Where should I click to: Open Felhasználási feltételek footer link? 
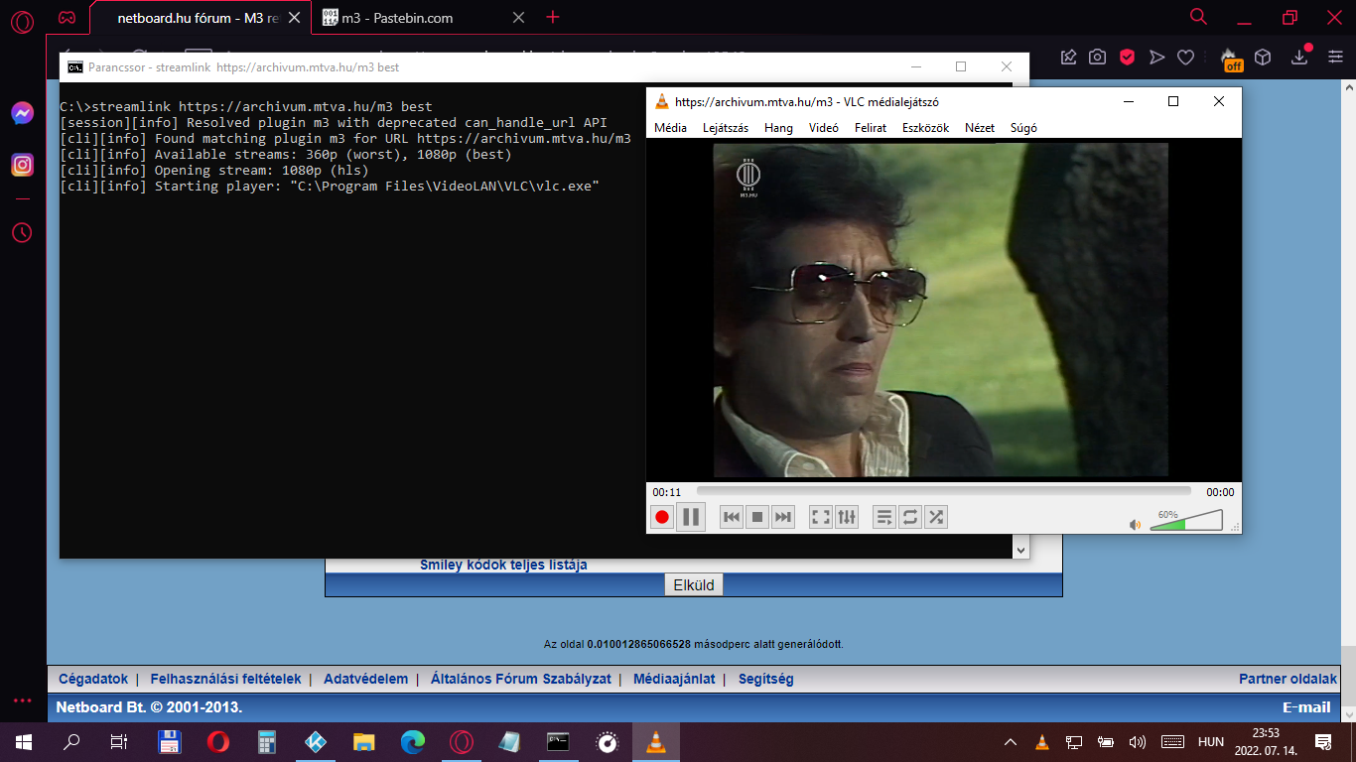coord(225,679)
